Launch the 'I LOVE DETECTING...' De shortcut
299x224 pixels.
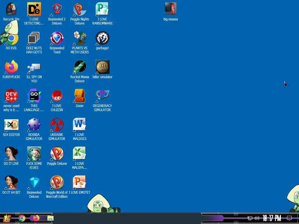tap(34, 9)
